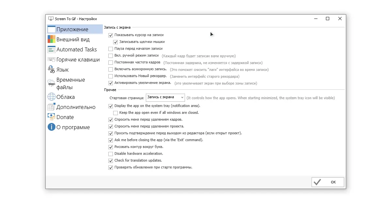
Task: Minimize the settings window
Action: 316,19
